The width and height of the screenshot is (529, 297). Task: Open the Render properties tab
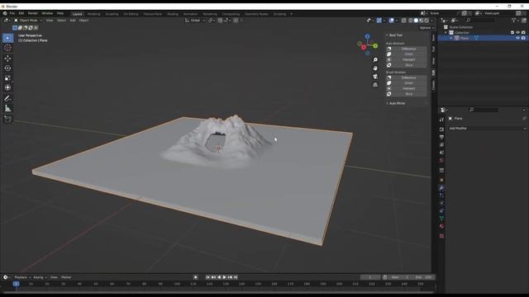[441, 130]
